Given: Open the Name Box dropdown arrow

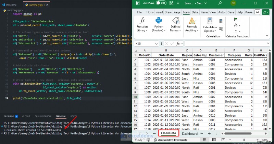Looking at the screenshot, I should pyautogui.click(x=156, y=44).
